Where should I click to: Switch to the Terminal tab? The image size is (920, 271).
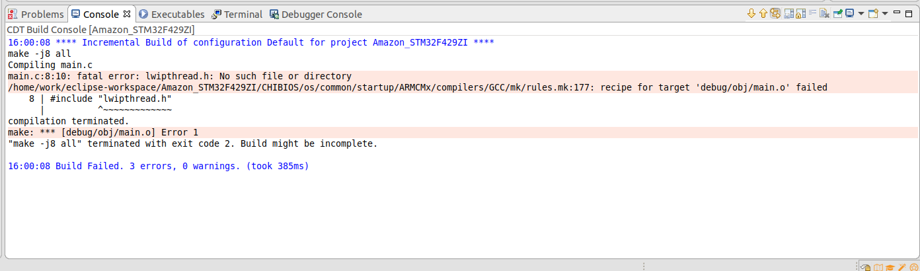pos(237,14)
